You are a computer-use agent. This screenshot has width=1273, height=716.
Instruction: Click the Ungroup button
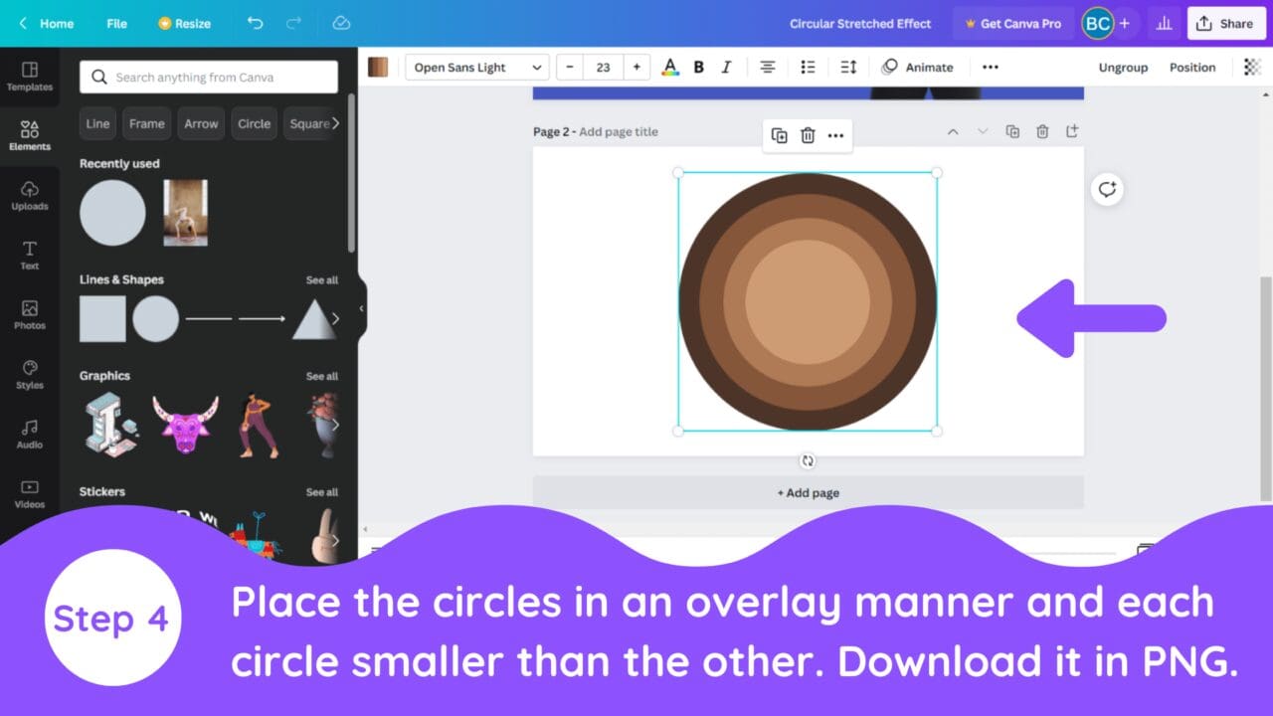click(1123, 67)
